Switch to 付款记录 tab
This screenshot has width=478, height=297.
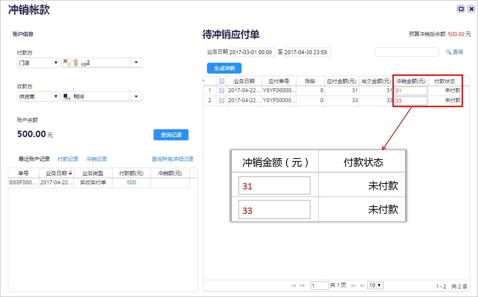tap(68, 159)
